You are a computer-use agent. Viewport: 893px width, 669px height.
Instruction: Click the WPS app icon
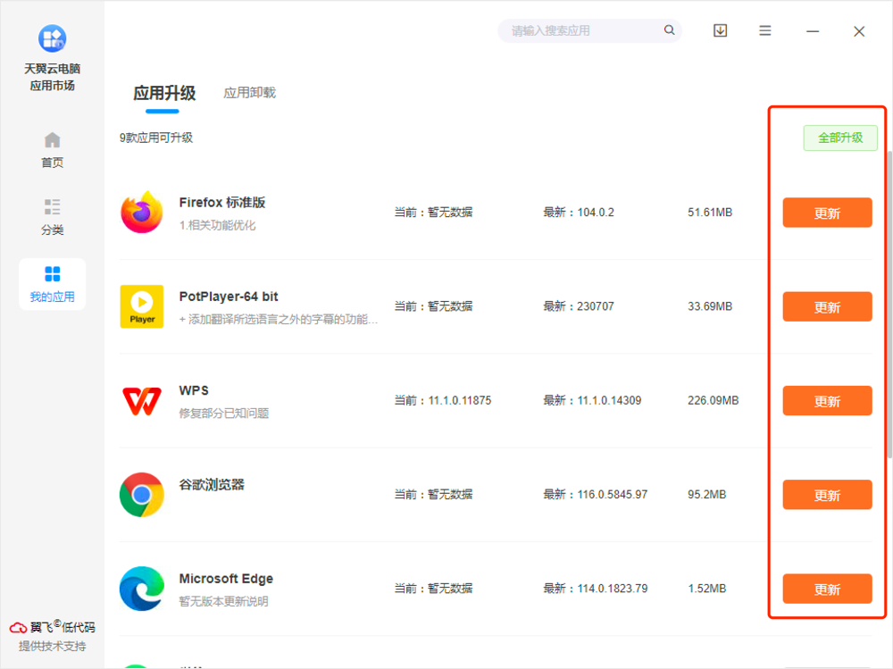coord(142,401)
